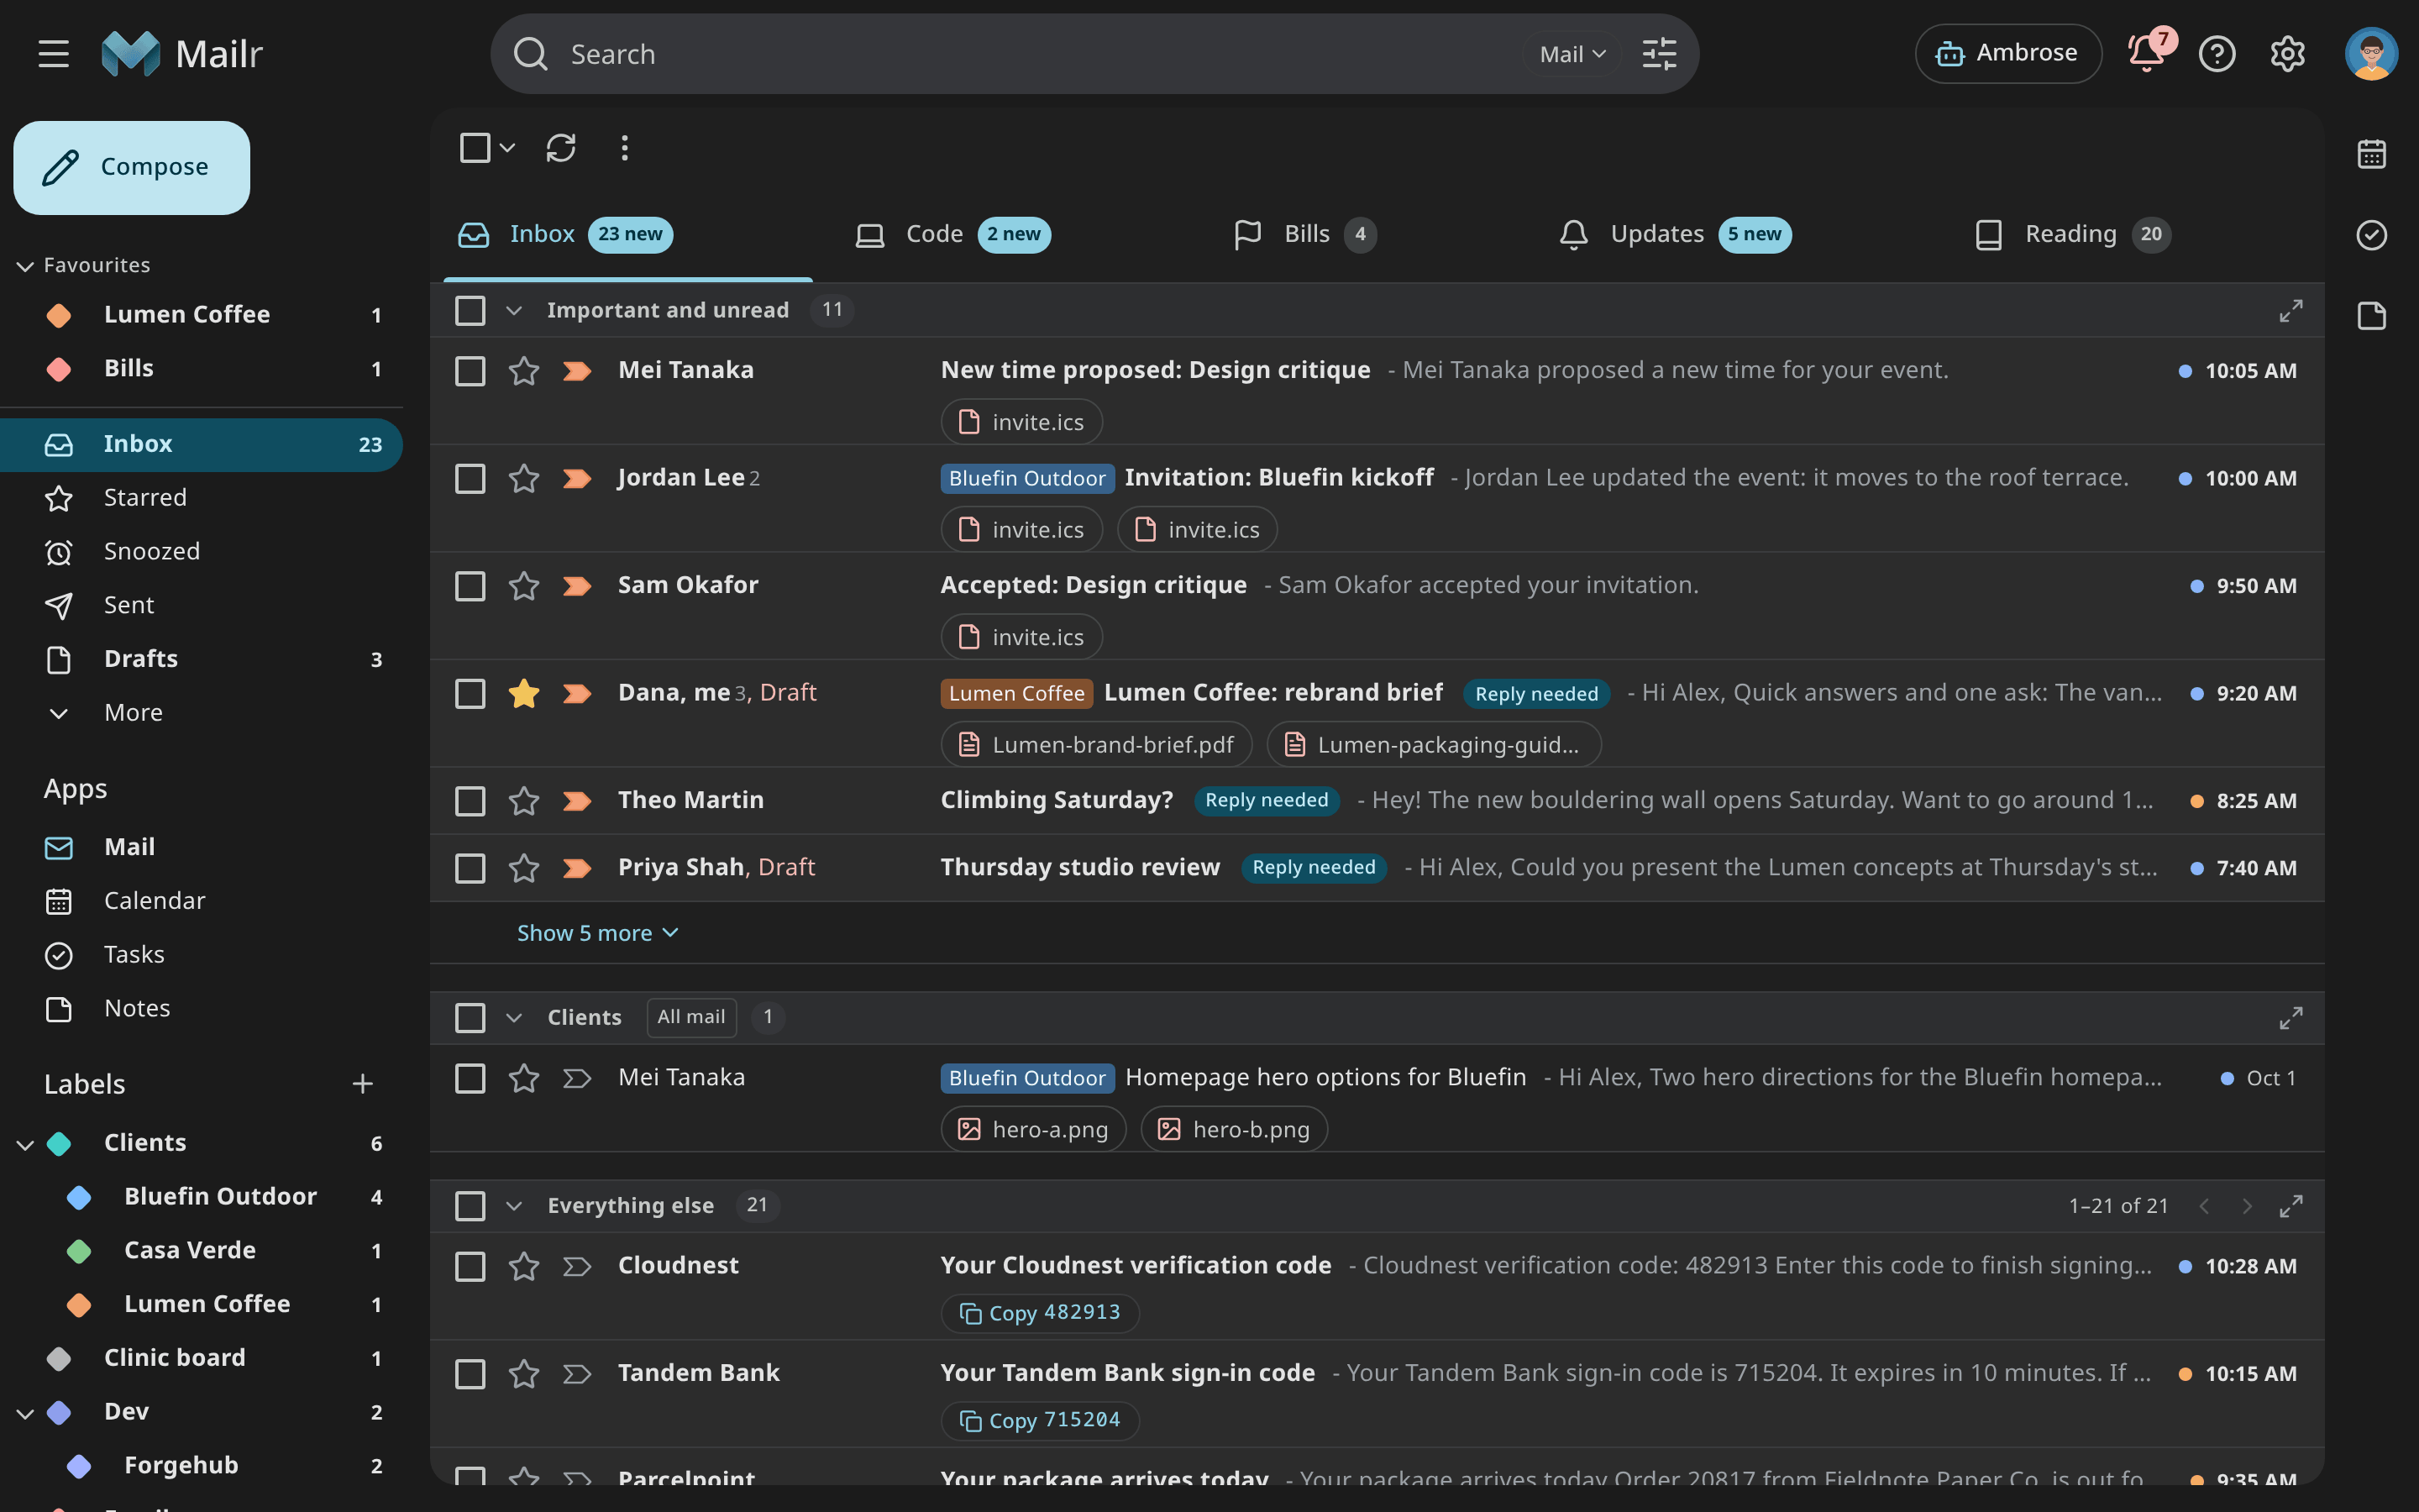
Task: Star the Mei Tanaka design critique email
Action: (524, 371)
